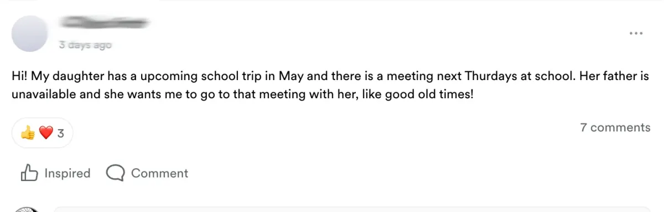This screenshot has height=212, width=664.
Task: Click the word 'May' in the post
Action: click(x=290, y=77)
